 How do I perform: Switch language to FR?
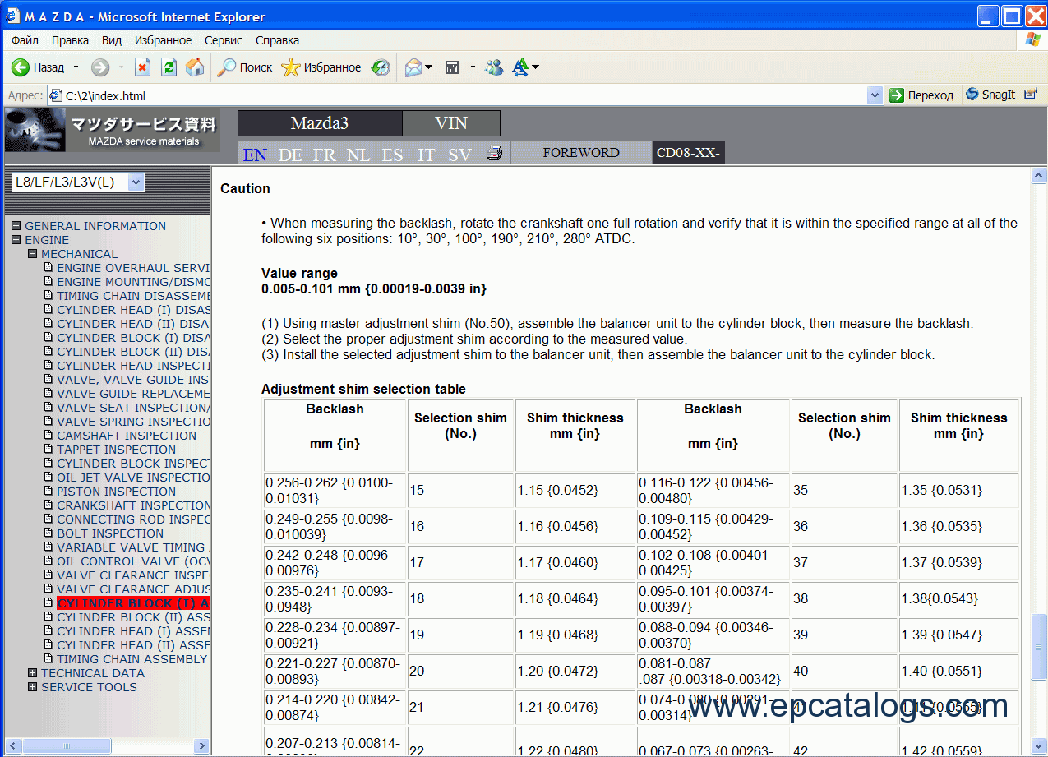(x=325, y=155)
